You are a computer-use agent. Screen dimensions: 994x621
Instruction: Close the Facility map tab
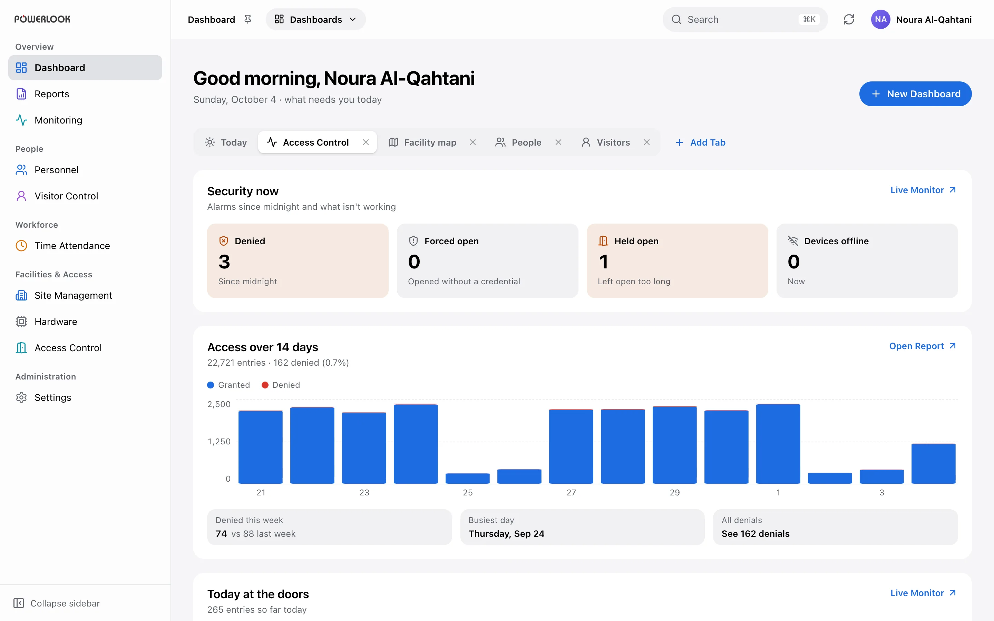coord(473,142)
